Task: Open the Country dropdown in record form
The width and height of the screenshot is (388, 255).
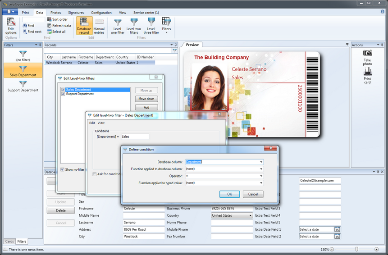Action: point(250,215)
